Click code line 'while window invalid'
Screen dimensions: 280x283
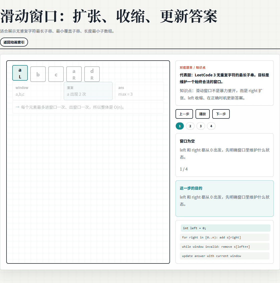click(x=224, y=246)
